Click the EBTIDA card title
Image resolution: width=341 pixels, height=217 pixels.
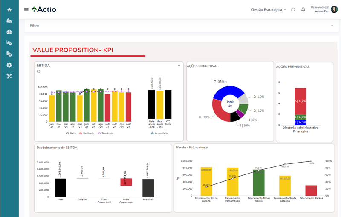click(x=43, y=66)
